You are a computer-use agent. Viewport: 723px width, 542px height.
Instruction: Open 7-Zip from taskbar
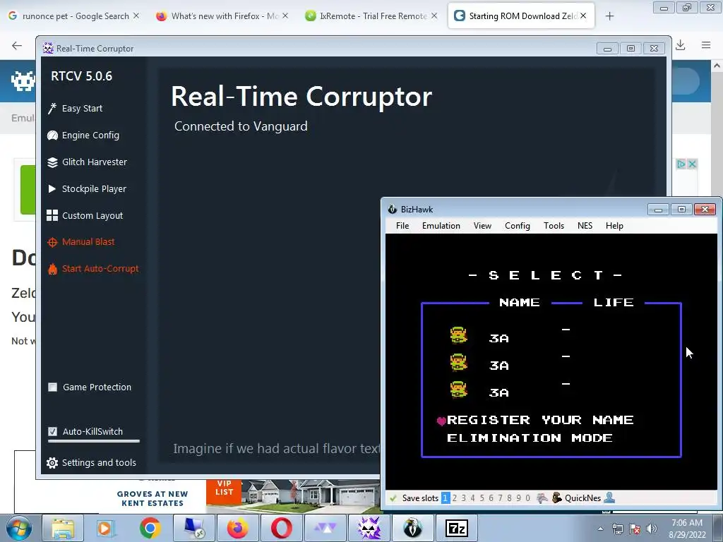tap(457, 528)
